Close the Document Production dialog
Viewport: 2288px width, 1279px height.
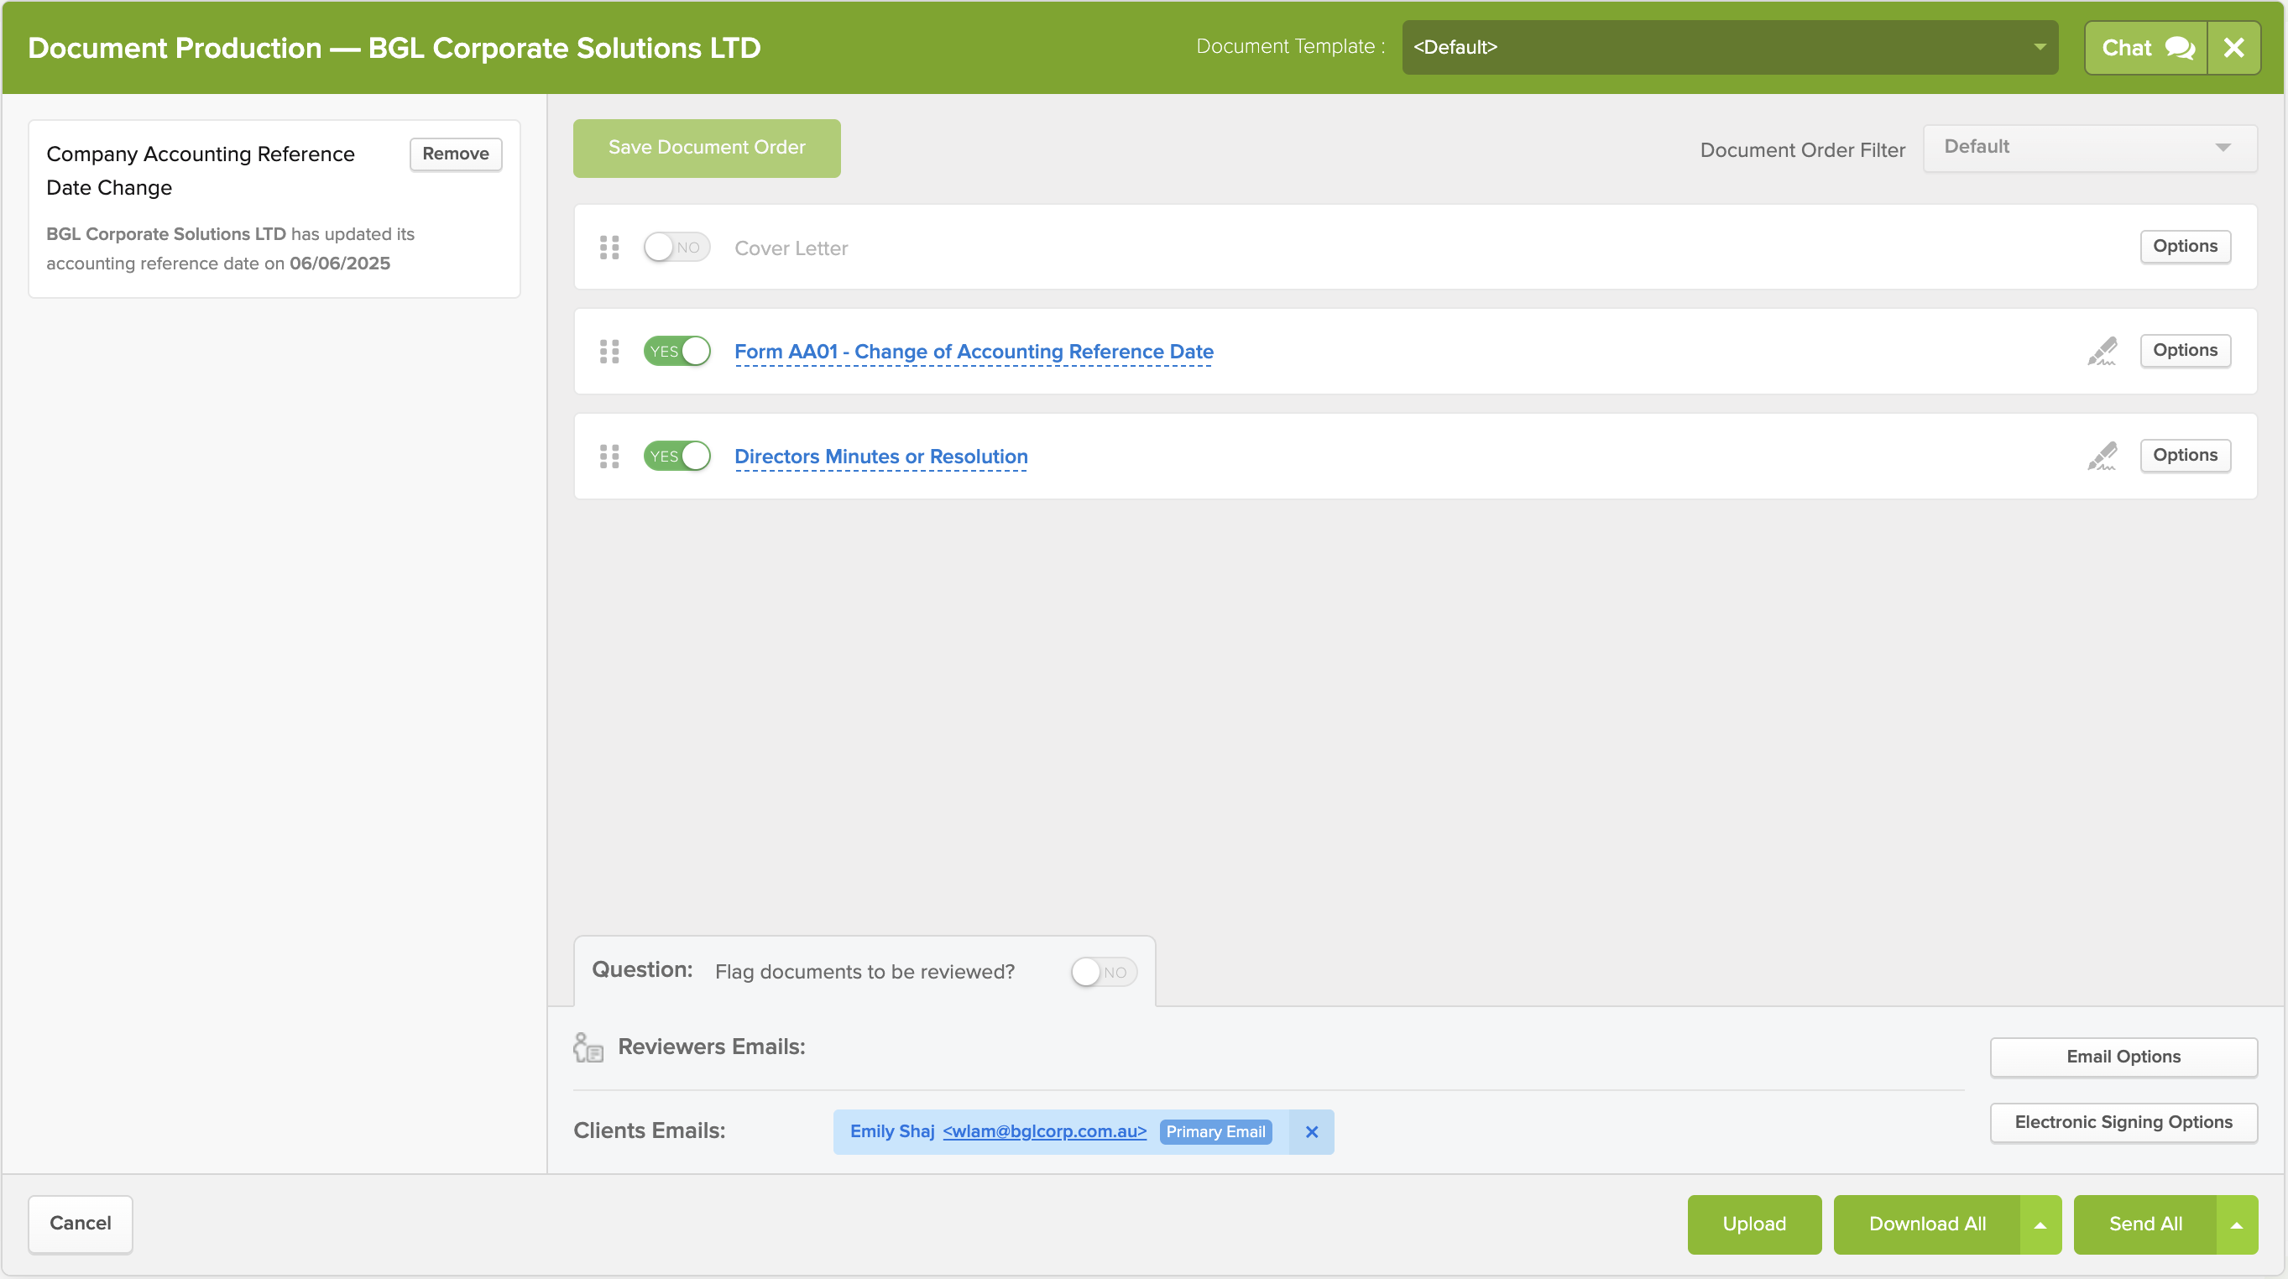pyautogui.click(x=2233, y=48)
